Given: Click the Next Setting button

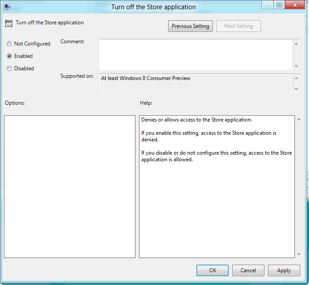Looking at the screenshot, I should (238, 26).
